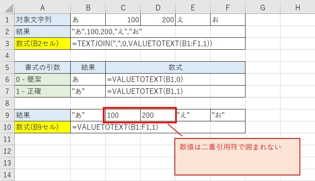Select row 14 header

(x=7, y=175)
